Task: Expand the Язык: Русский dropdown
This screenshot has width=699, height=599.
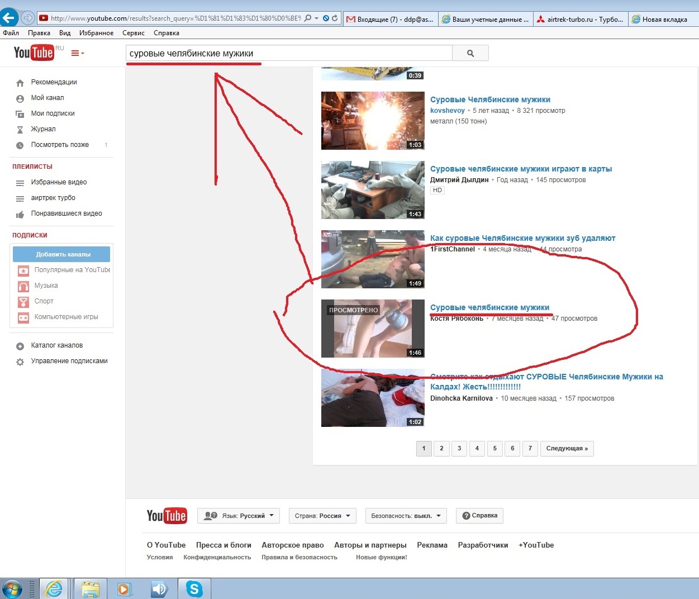Action: pos(239,516)
